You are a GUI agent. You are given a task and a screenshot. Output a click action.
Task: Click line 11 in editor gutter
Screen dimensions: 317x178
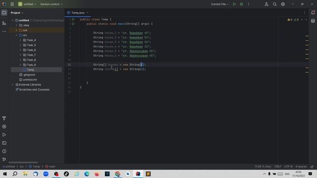pyautogui.click(x=69, y=65)
